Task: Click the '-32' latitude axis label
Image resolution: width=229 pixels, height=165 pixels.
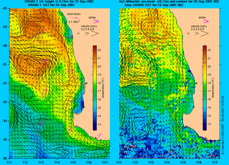Action: point(4,83)
